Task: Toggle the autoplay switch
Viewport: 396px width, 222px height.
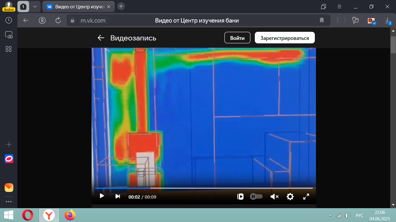Action: pos(256,197)
